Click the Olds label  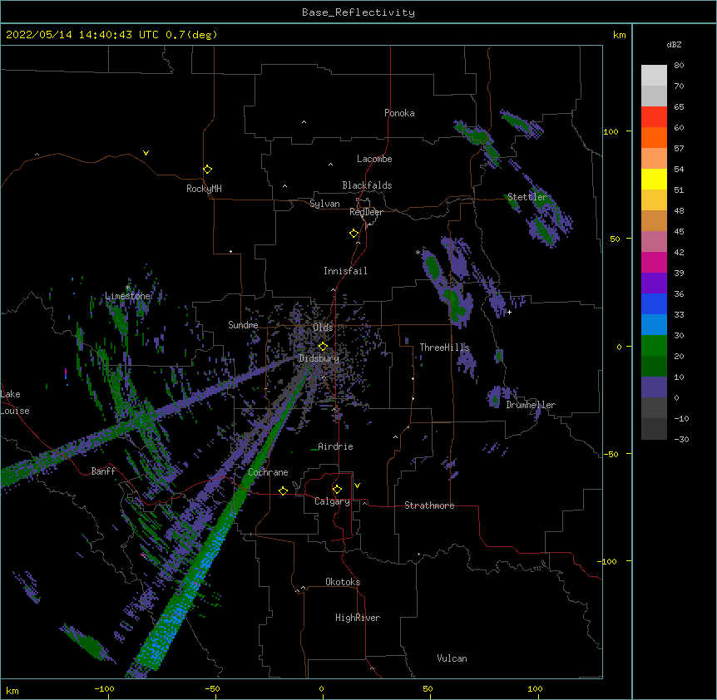pyautogui.click(x=323, y=328)
